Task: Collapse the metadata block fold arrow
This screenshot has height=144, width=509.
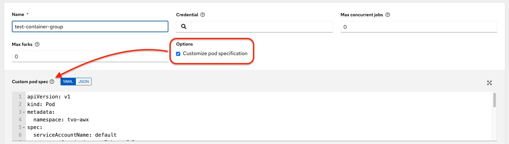Action: click(x=24, y=112)
